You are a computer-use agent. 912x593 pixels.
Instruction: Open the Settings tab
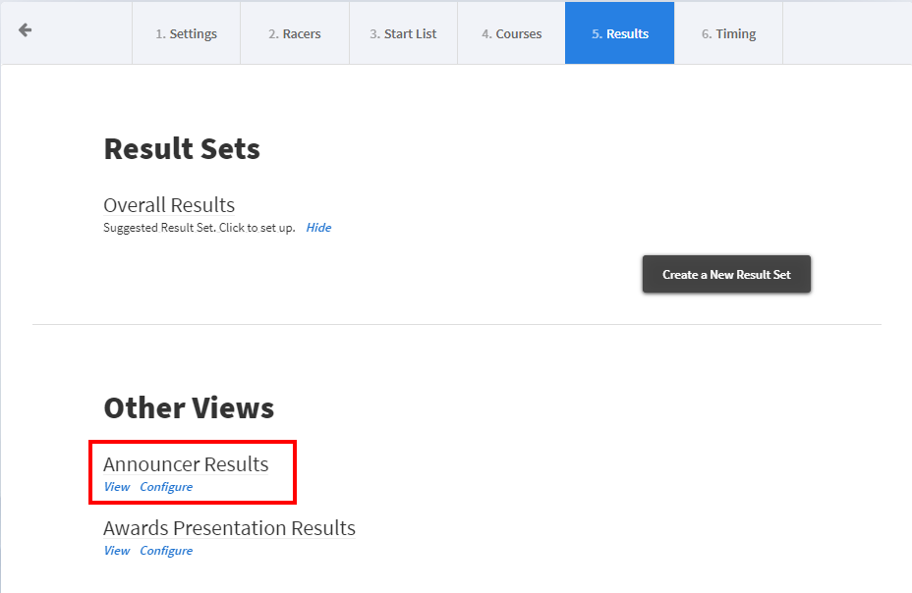pos(186,33)
